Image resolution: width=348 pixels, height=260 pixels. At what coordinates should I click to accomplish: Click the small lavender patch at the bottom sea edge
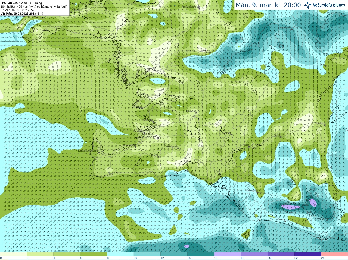[x=186, y=246]
